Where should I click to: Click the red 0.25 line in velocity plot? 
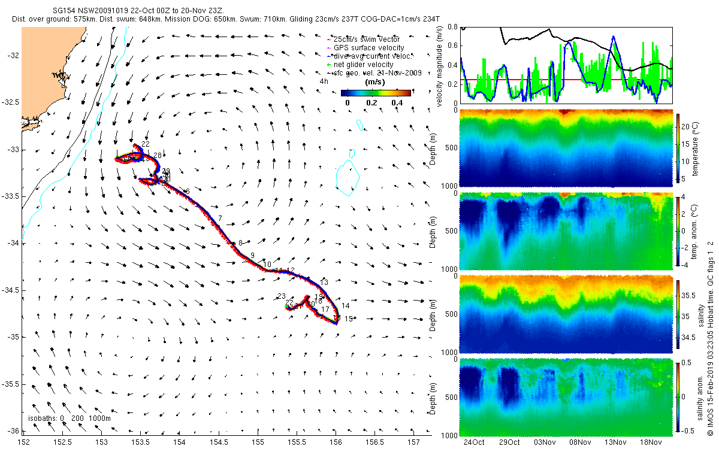coord(566,80)
